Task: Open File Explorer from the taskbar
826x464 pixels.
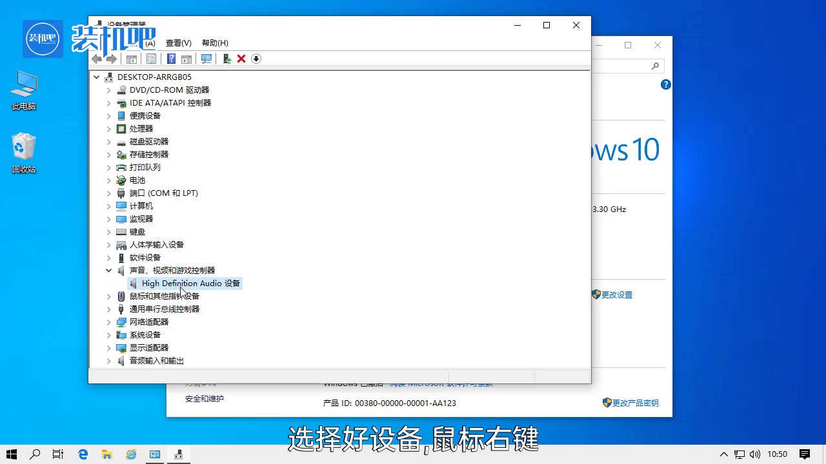Action: [106, 454]
